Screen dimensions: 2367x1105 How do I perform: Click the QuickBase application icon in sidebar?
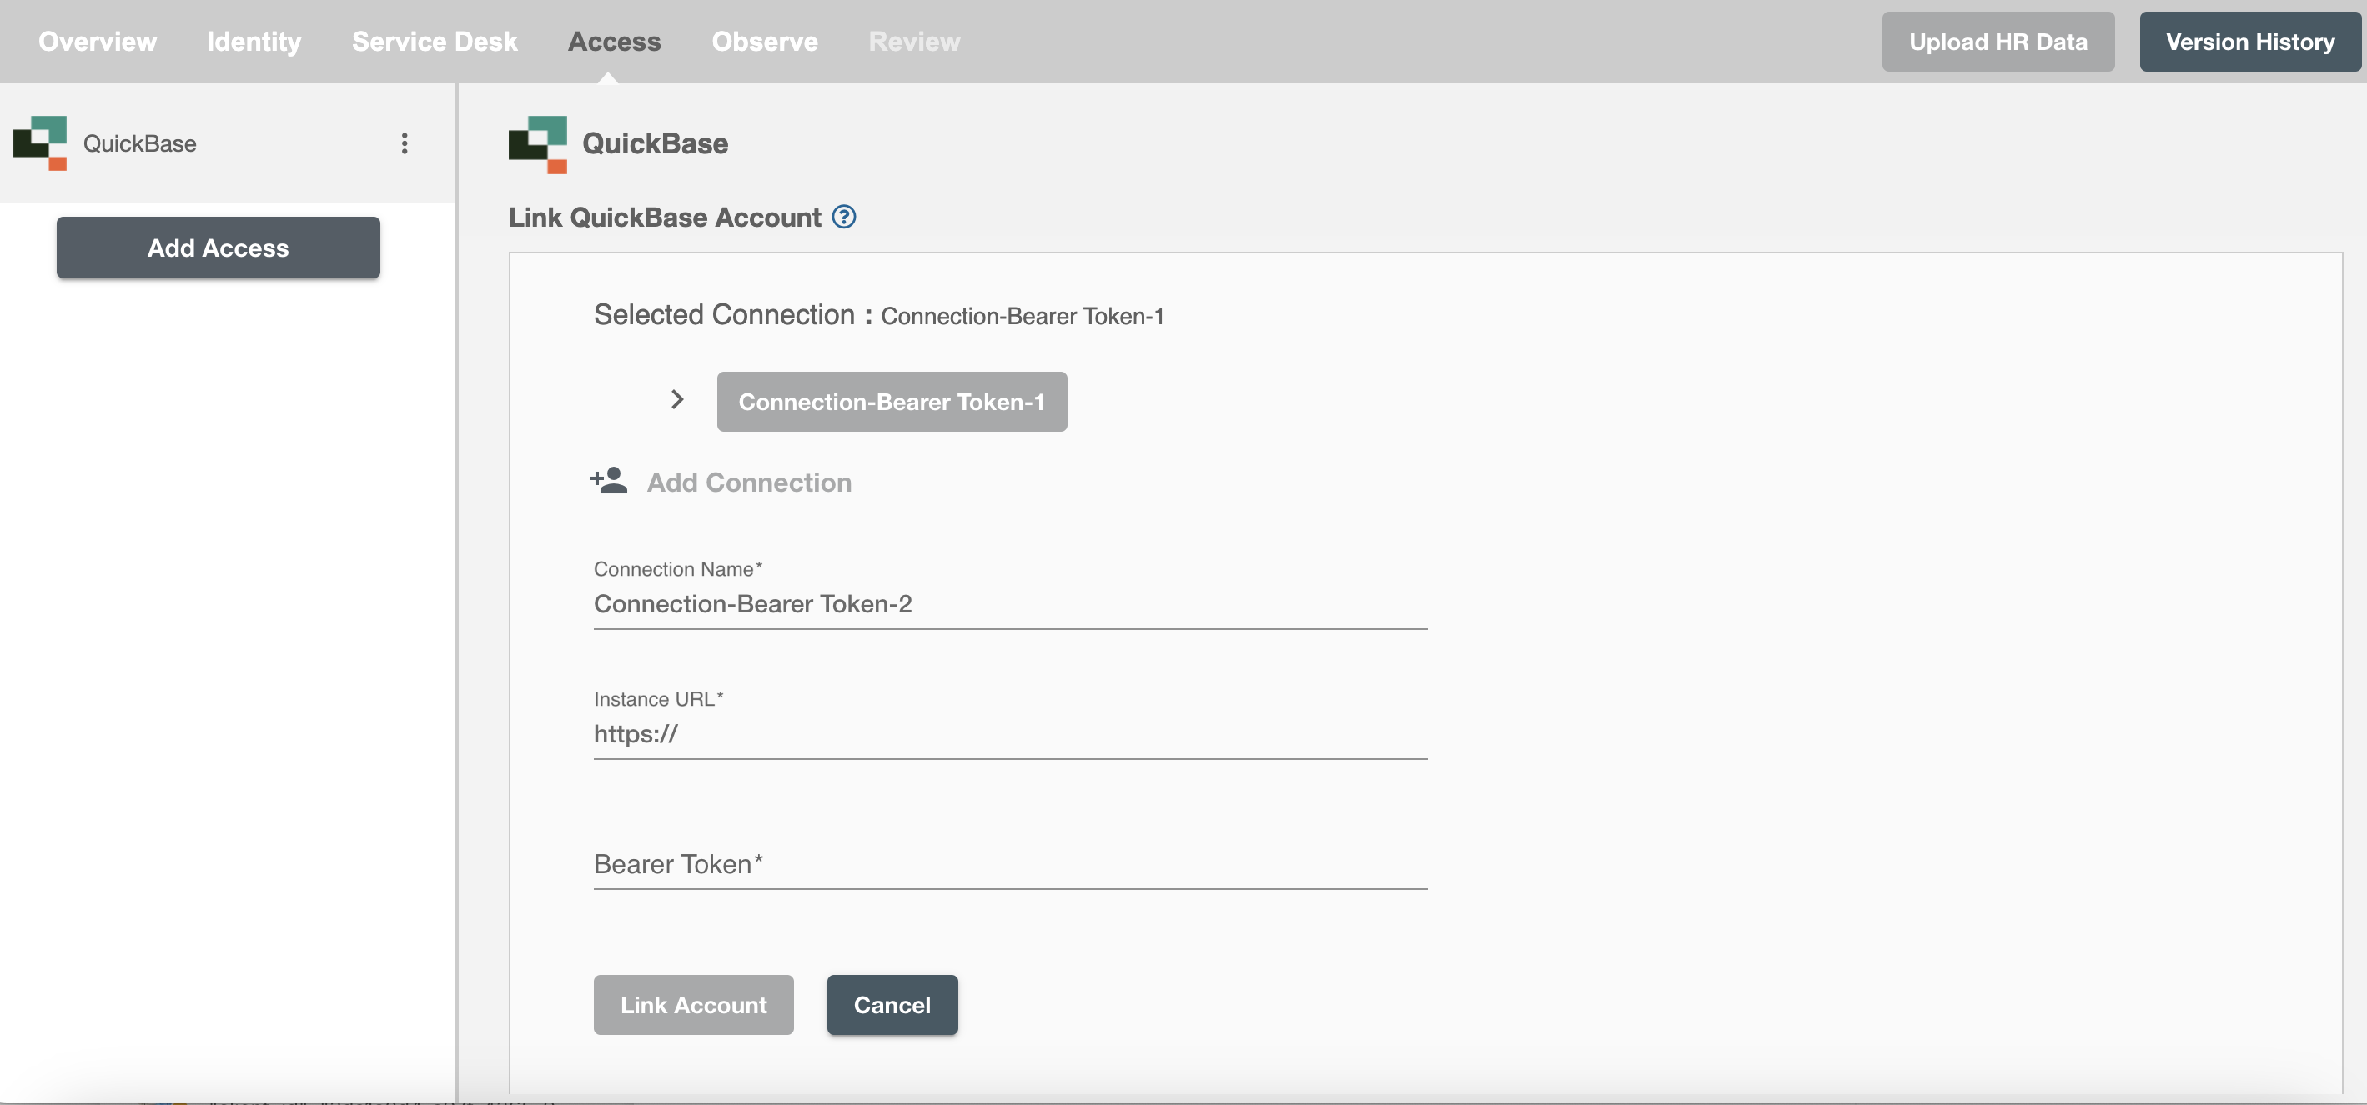36,143
